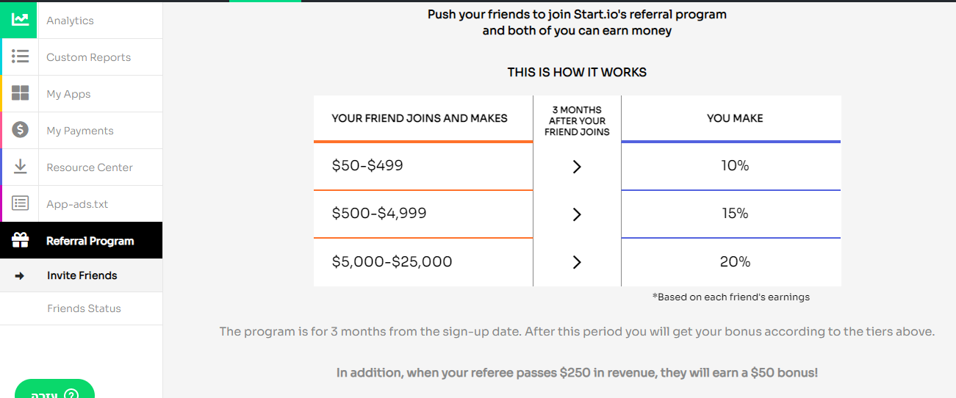Click the Analytics chart icon

[x=20, y=20]
